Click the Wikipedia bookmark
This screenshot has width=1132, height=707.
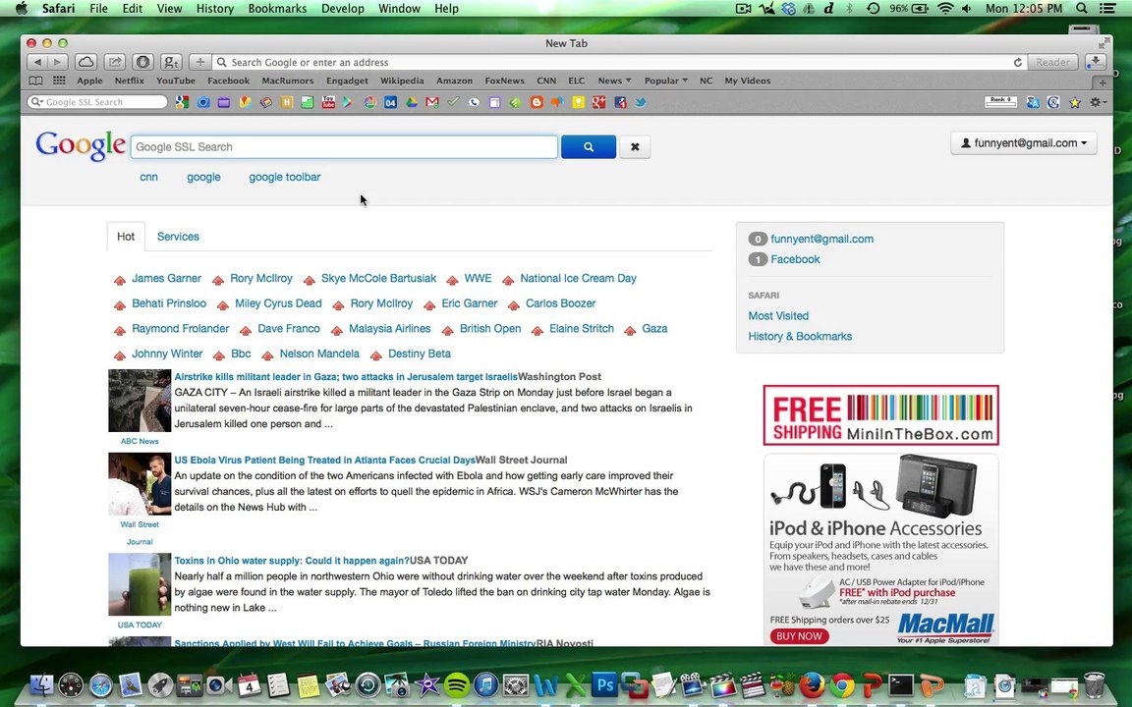click(402, 81)
